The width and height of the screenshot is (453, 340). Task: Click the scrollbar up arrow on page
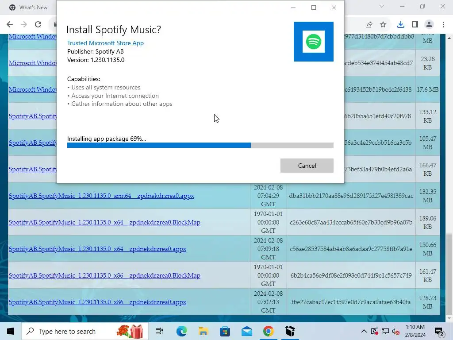coord(449,38)
